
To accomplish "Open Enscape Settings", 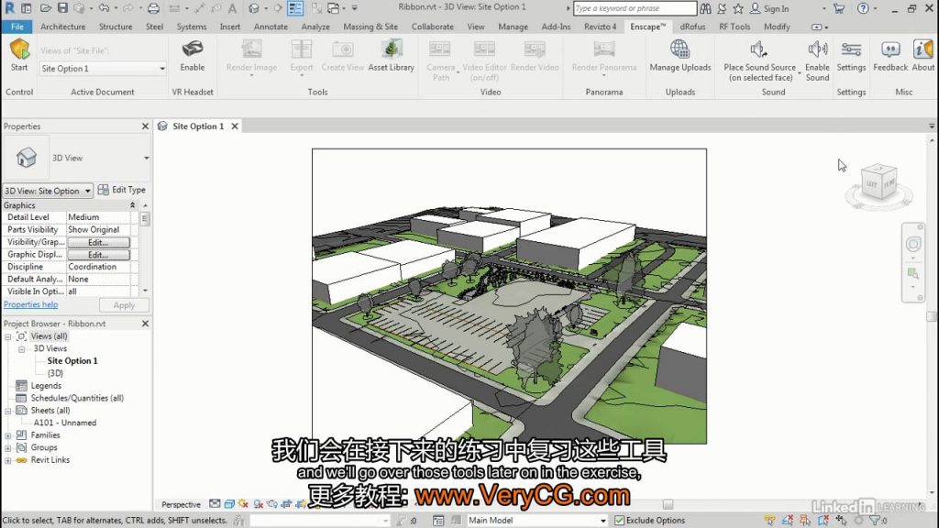I will point(851,55).
